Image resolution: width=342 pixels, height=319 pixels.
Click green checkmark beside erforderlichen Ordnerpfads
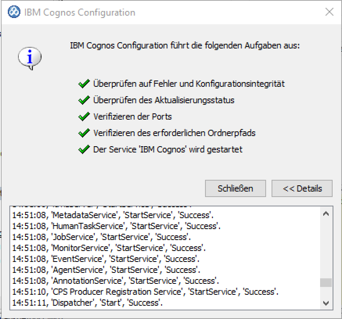point(84,133)
